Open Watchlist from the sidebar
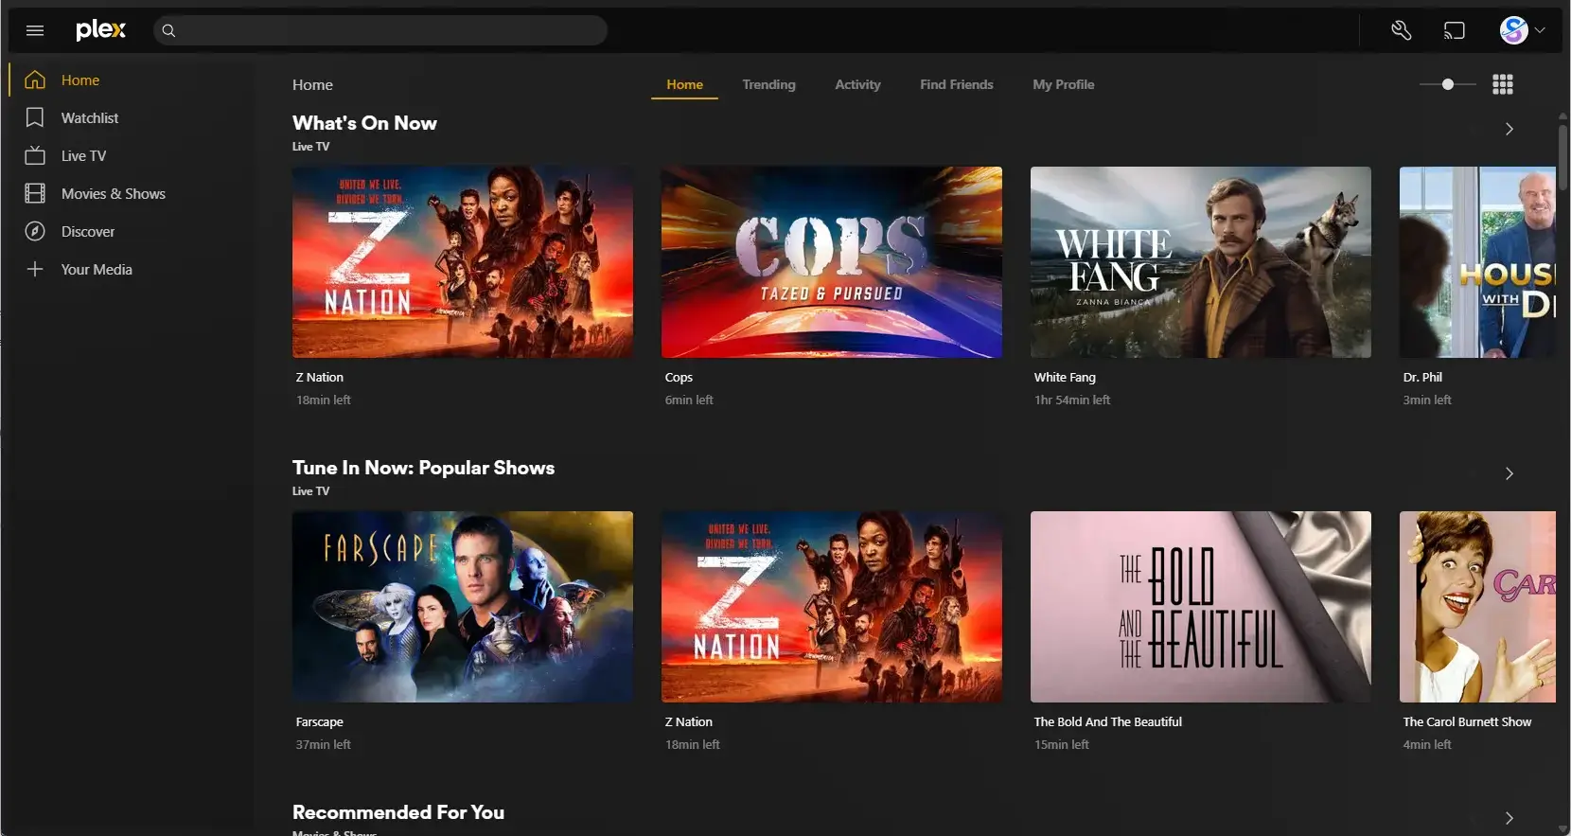 tap(90, 117)
